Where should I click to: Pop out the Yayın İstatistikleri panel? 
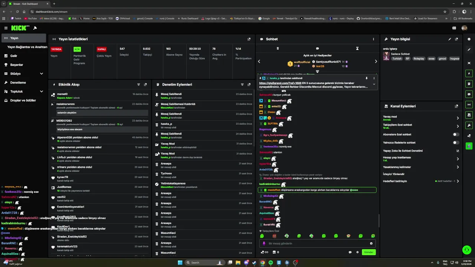click(x=249, y=39)
